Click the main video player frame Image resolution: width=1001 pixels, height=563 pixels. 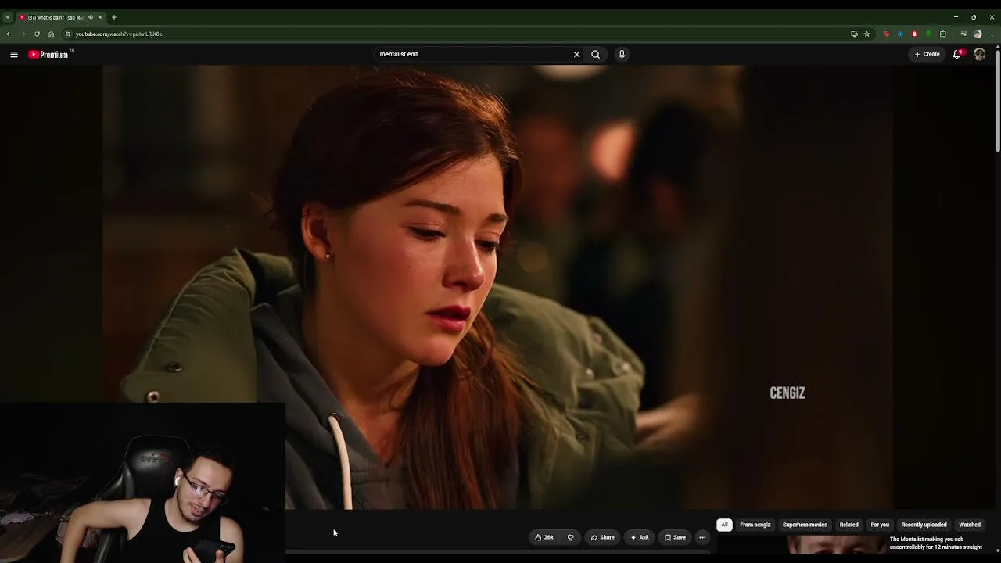tap(497, 287)
